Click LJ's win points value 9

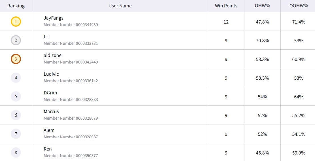(226, 40)
